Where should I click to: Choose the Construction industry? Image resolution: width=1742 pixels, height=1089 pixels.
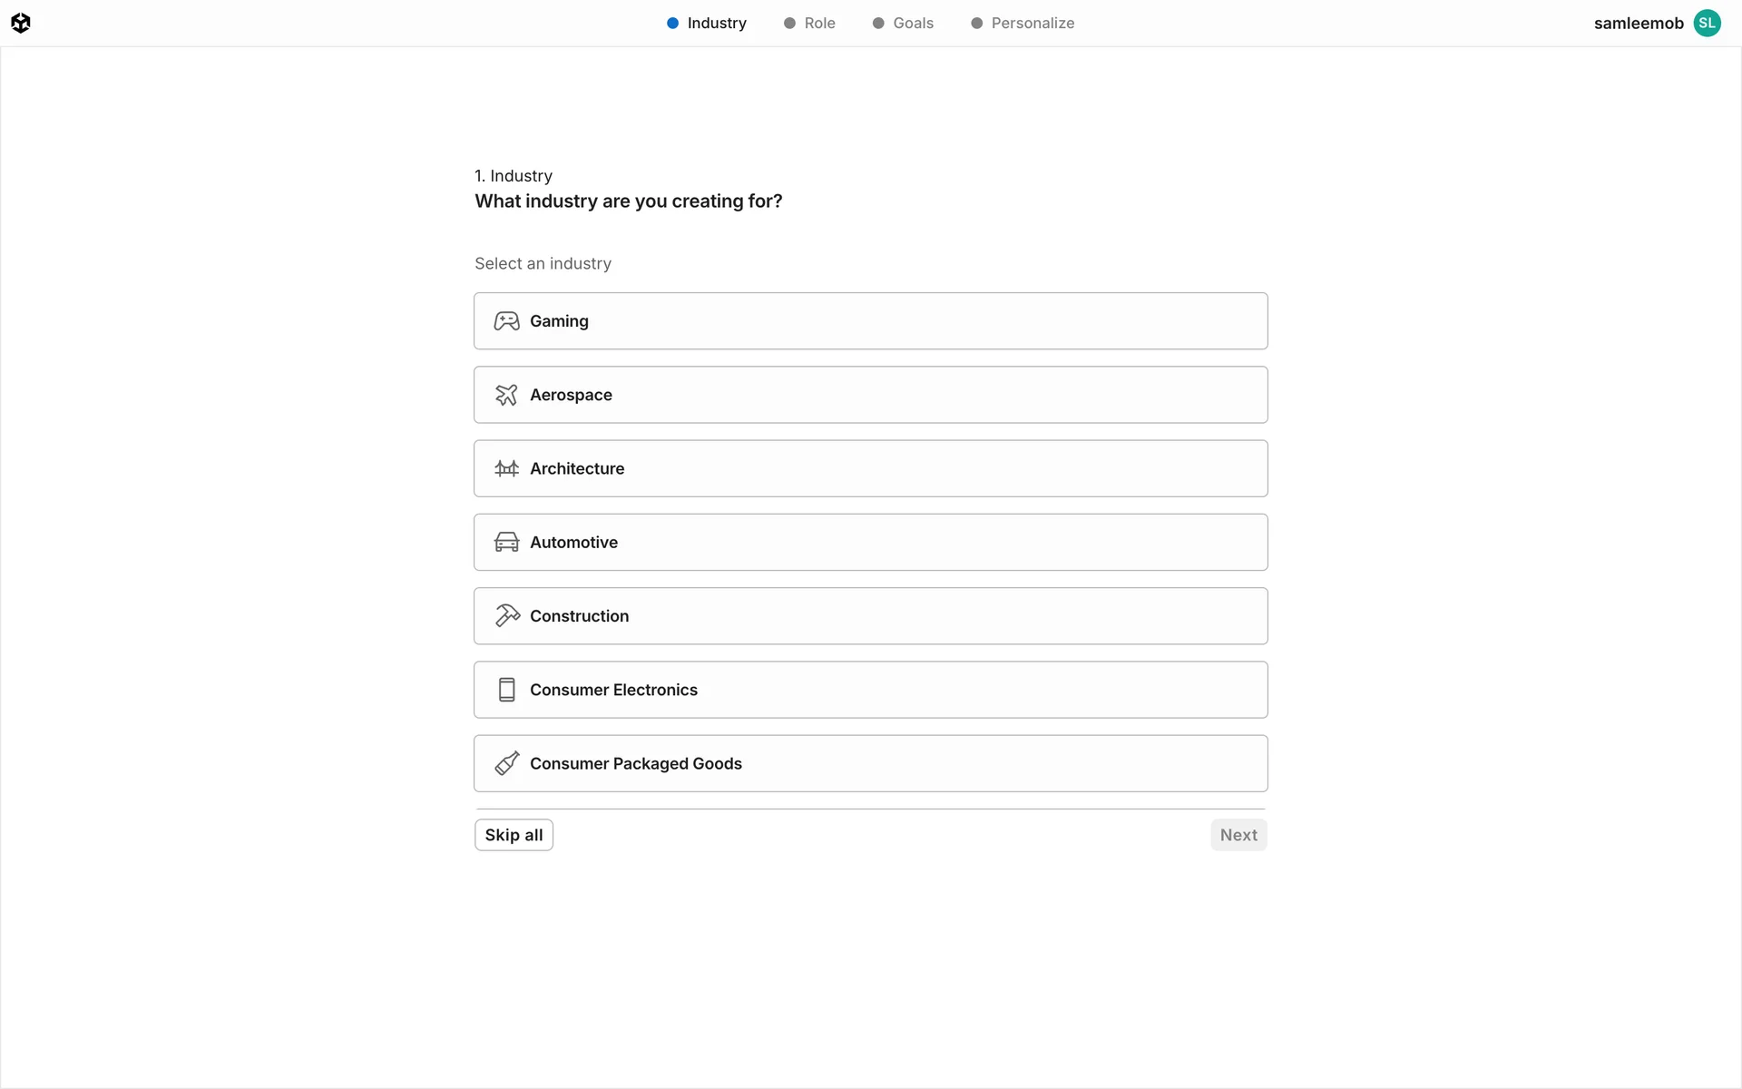[869, 616]
